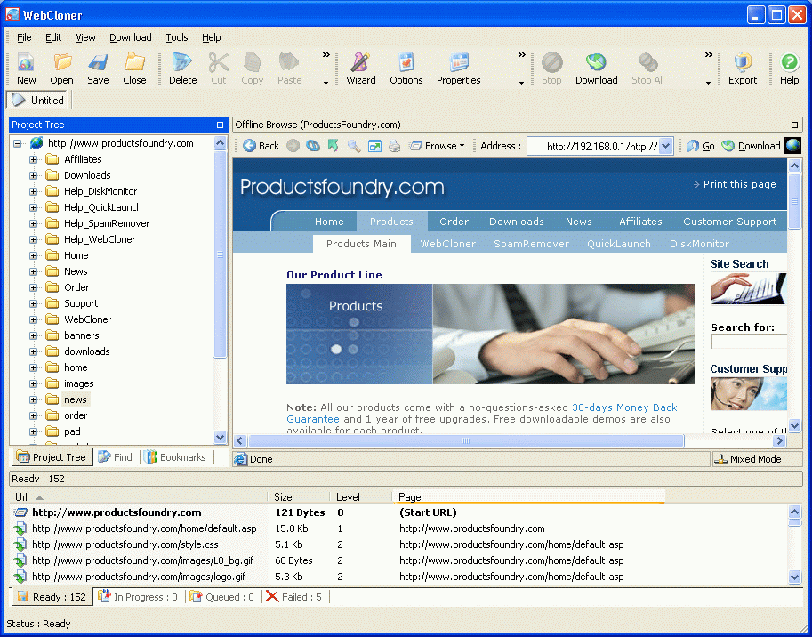The width and height of the screenshot is (812, 637).
Task: Maximize the Project Tree panel
Action: [220, 125]
